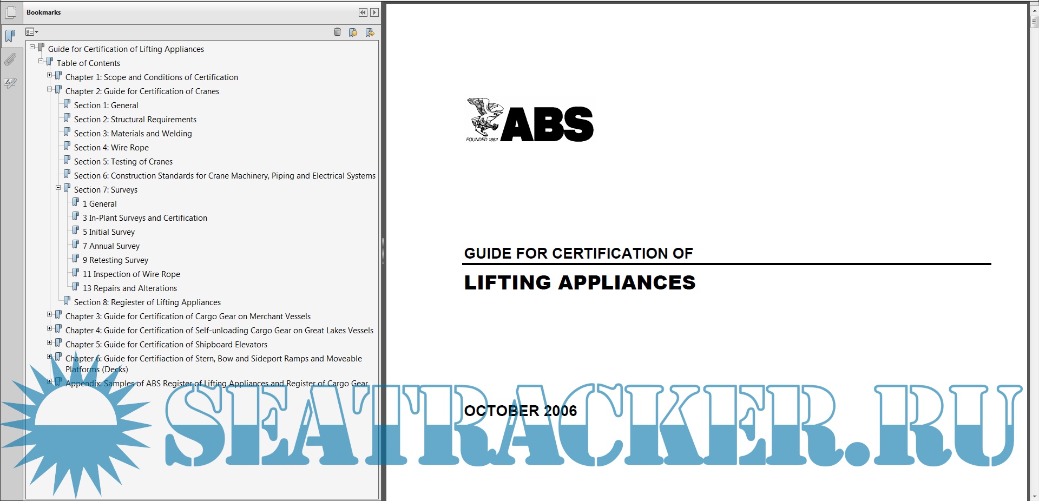1039x501 pixels.
Task: Click the New Bookmark icon
Action: pos(353,32)
